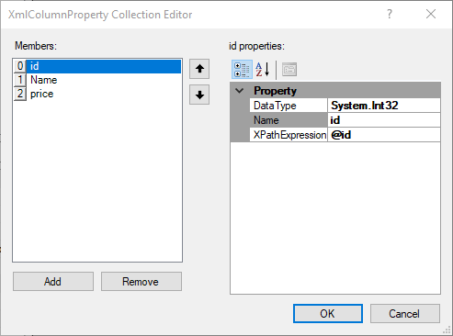453x336 pixels.
Task: Click index 0 box beside id
Action: click(20, 66)
